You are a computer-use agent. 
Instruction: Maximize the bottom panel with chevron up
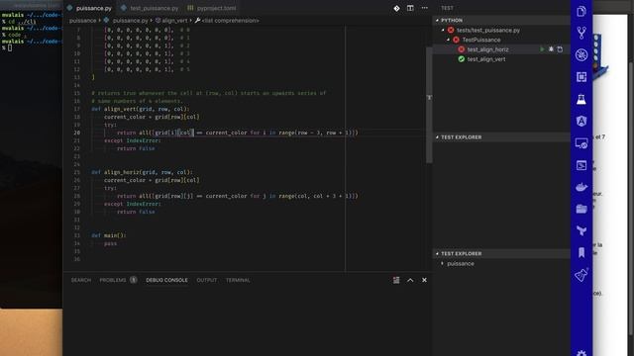(410, 280)
